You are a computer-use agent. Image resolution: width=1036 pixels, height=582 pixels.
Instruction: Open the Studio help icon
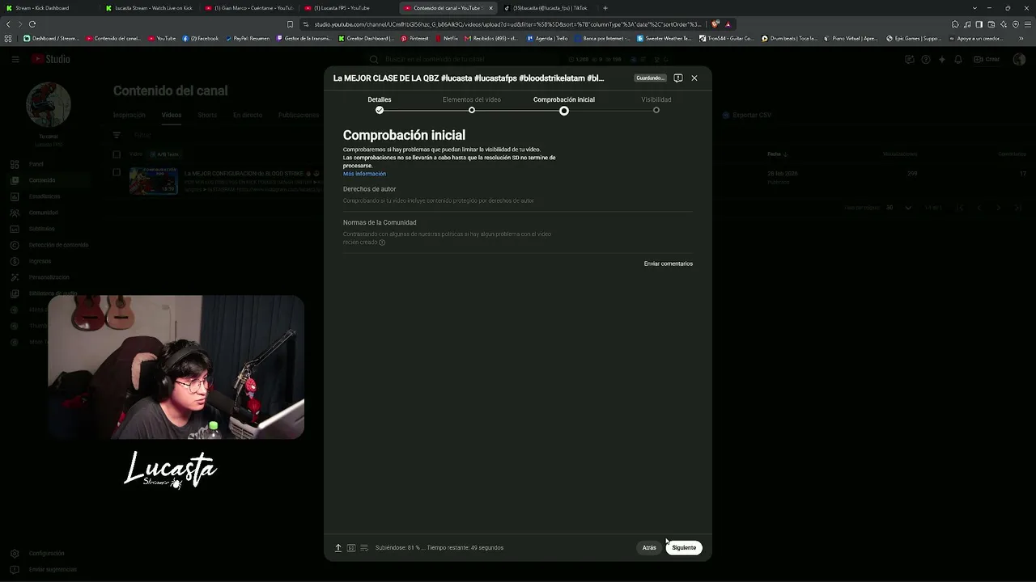pos(926,59)
